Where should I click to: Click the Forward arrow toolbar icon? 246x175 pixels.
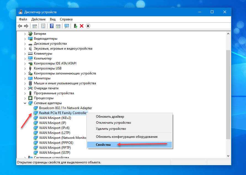tap(26, 26)
